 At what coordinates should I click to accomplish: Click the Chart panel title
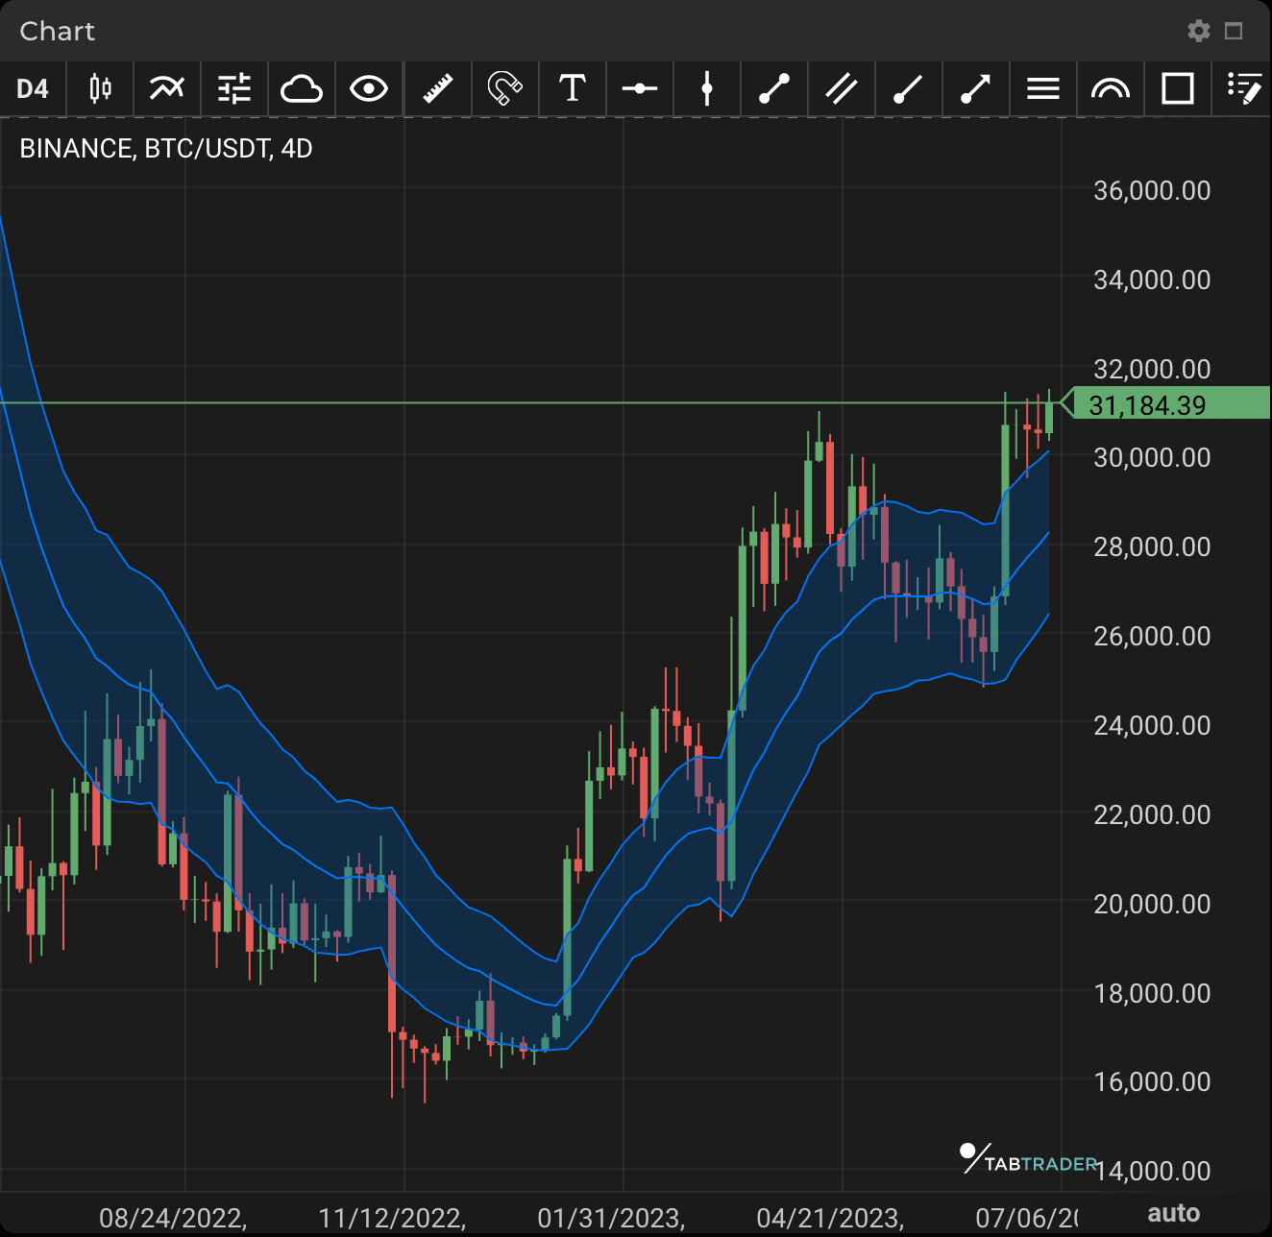click(58, 31)
